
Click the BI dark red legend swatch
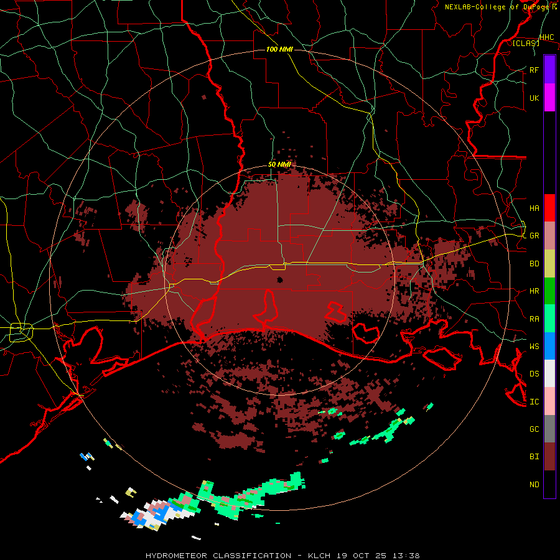pyautogui.click(x=549, y=457)
